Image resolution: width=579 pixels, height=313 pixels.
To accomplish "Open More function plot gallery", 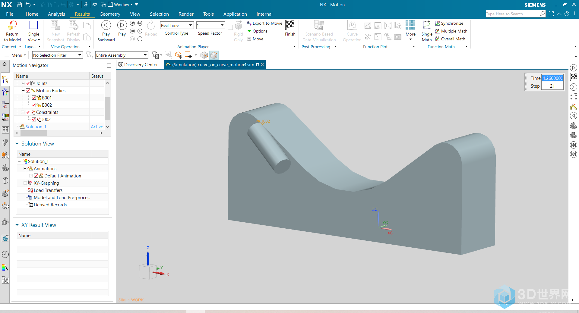I will coord(410,30).
